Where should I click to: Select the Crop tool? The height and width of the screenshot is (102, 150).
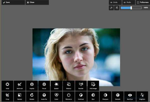pyautogui.click(x=7, y=96)
